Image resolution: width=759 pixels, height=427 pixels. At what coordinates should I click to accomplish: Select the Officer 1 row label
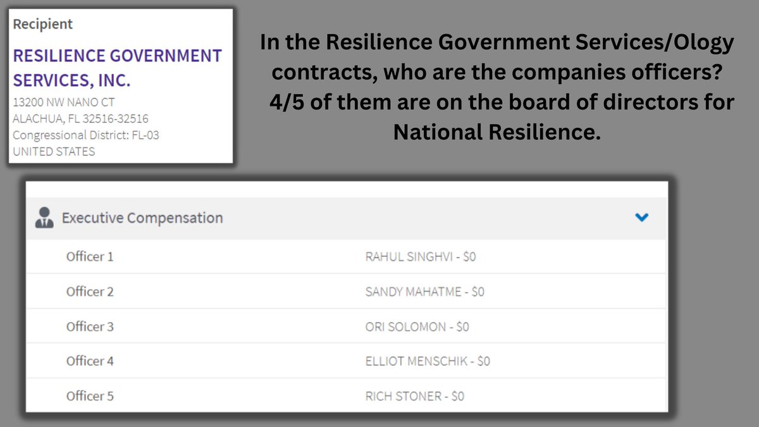90,257
